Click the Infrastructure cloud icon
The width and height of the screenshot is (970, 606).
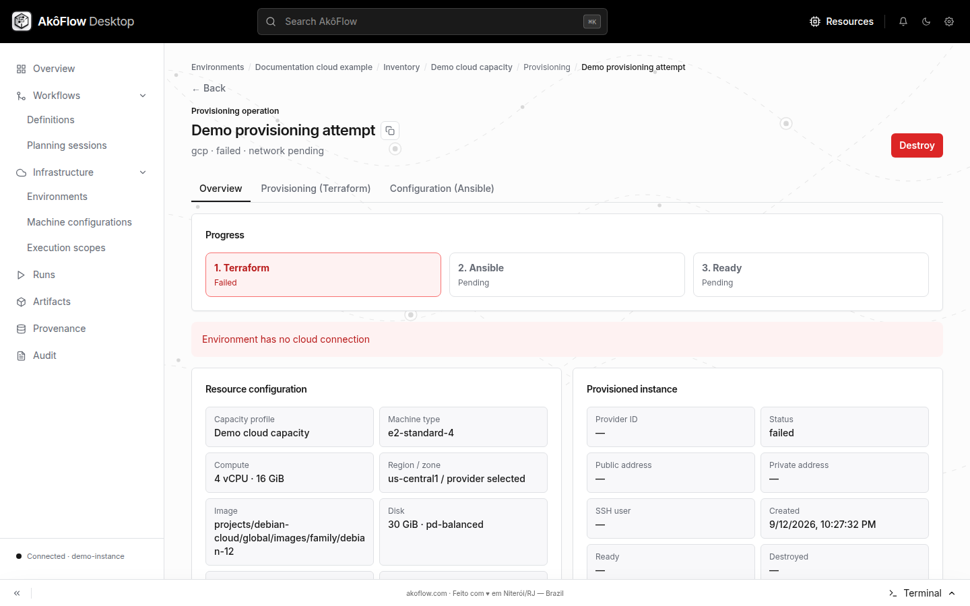(22, 172)
